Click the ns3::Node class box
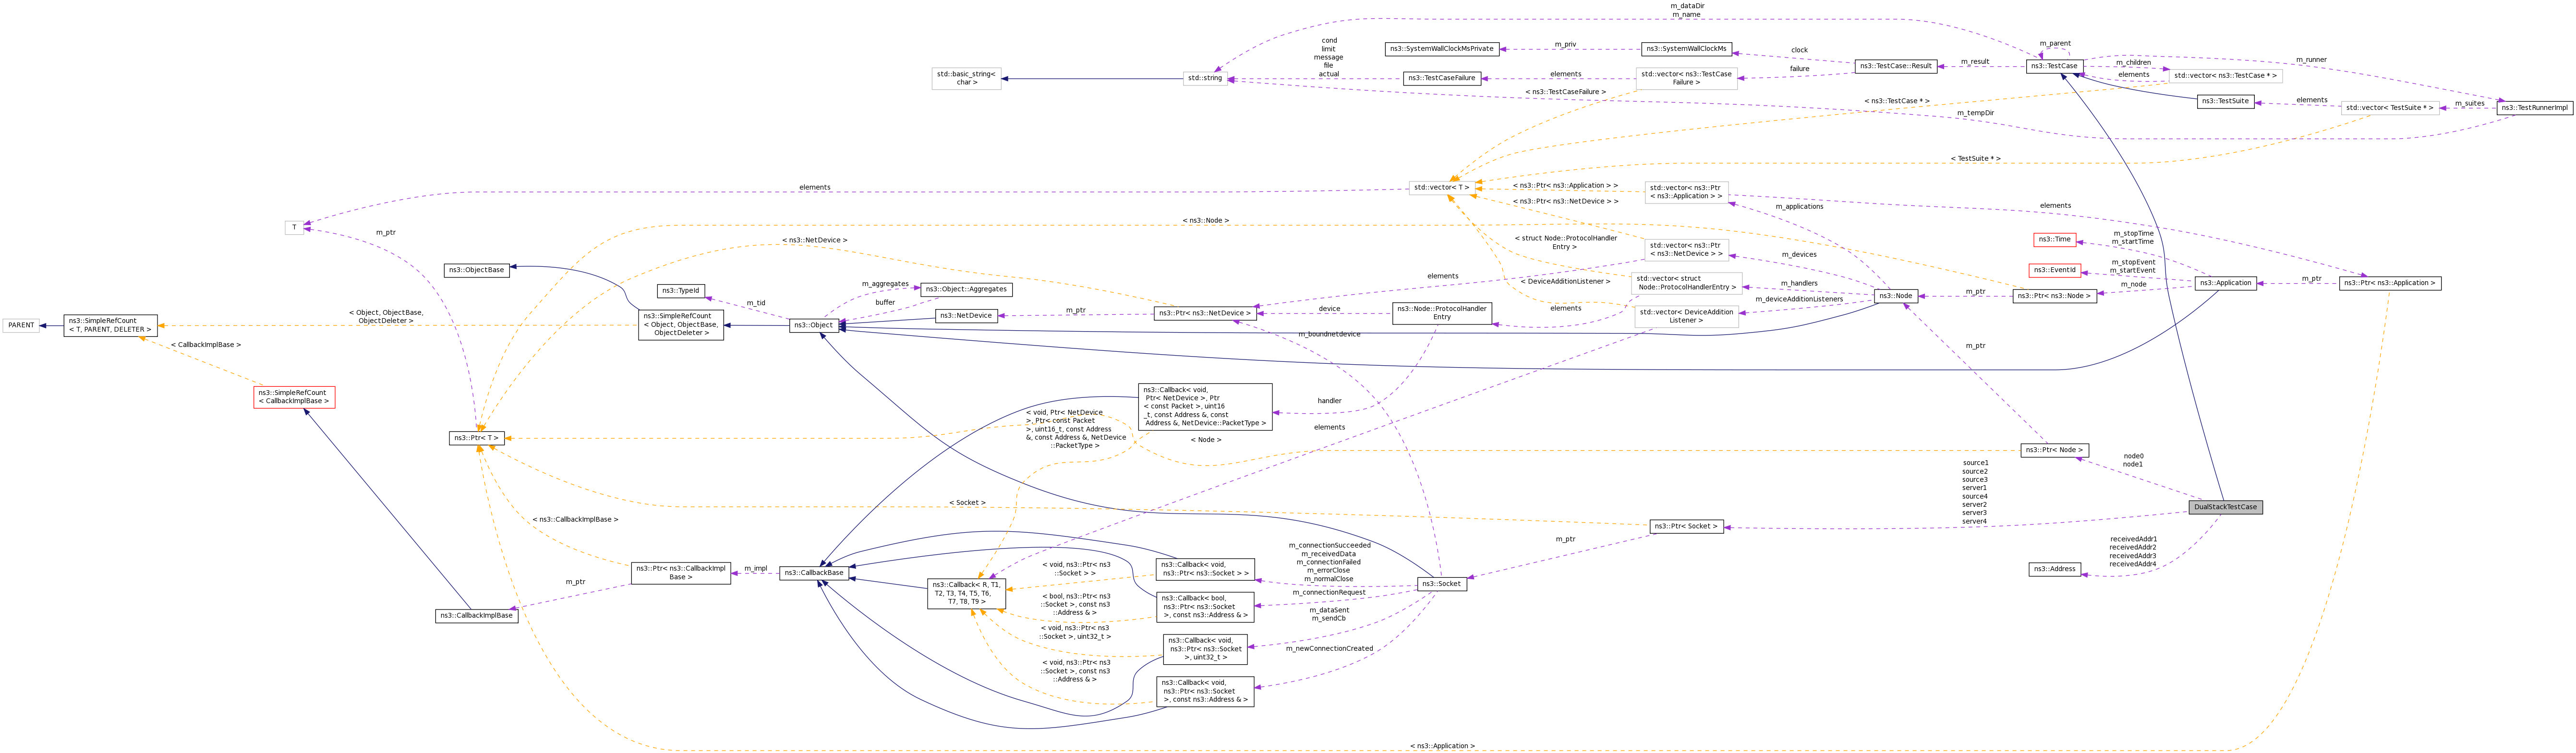Image resolution: width=2576 pixels, height=753 pixels. tap(1895, 296)
